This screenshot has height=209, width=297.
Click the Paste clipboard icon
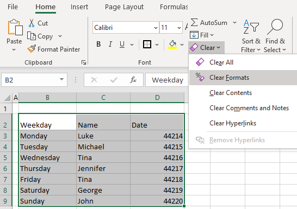tap(15, 27)
